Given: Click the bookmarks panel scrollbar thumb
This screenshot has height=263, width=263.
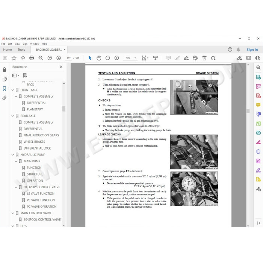Looking at the screenshot, I should 64,109.
